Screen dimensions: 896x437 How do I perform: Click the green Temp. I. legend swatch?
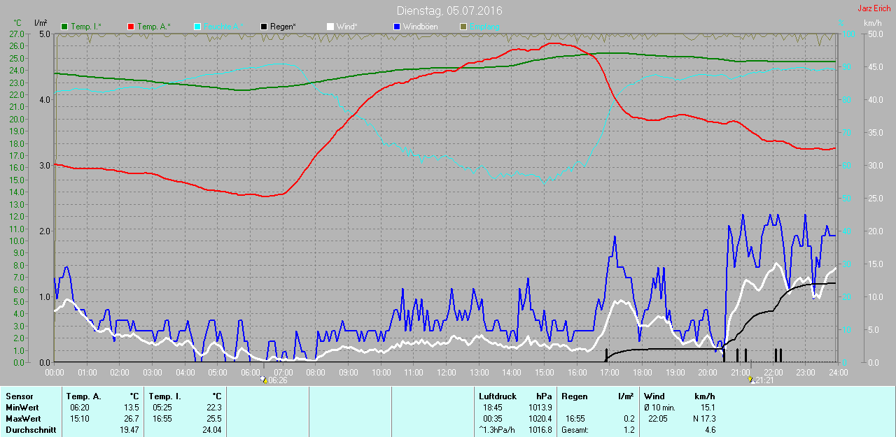[x=65, y=27]
